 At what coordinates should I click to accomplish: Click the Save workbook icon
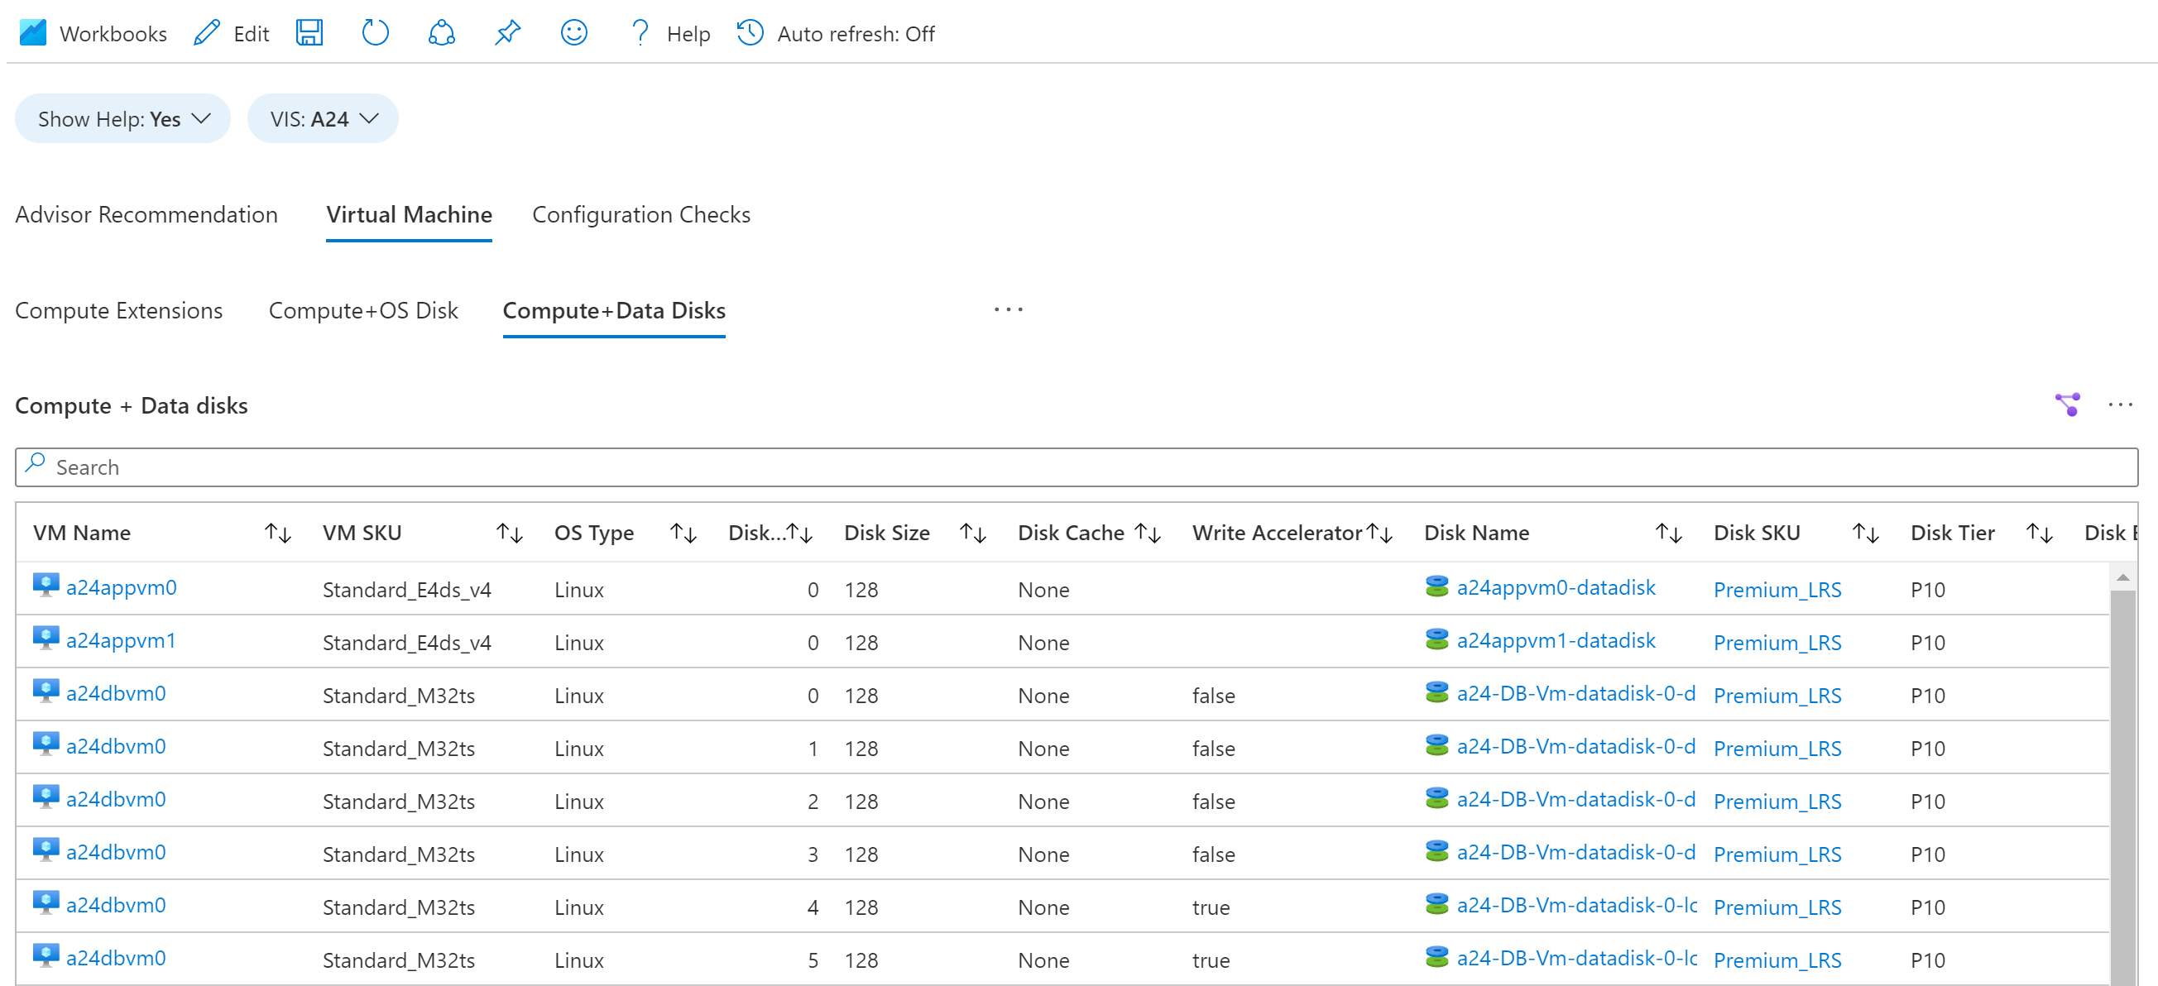tap(309, 34)
